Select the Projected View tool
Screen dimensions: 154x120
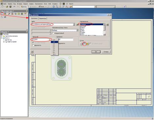(5, 14)
